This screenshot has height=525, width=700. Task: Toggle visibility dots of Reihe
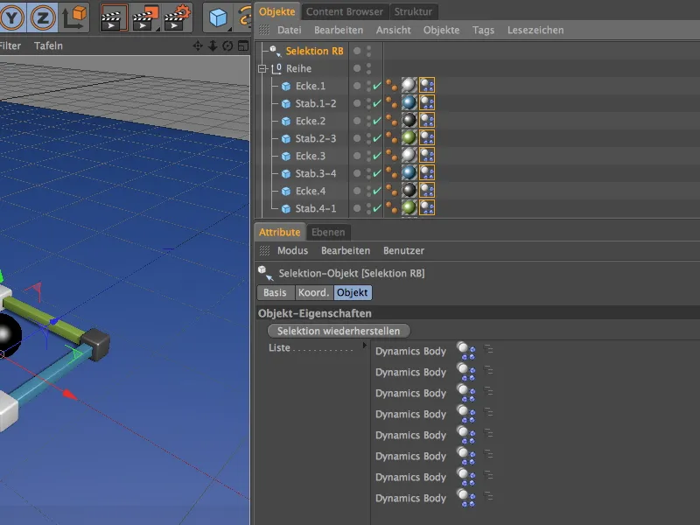(368, 68)
